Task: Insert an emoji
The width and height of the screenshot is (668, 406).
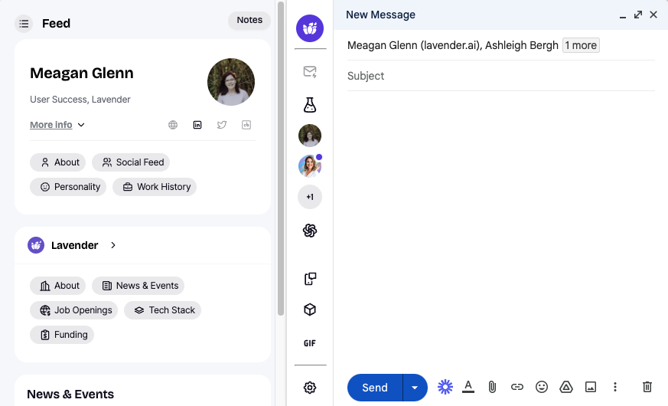Action: click(542, 387)
